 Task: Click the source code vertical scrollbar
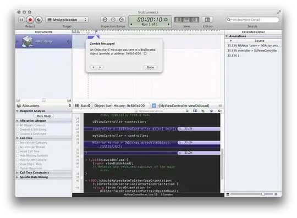(x=222, y=164)
